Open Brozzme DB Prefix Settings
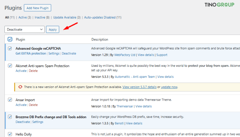The image size is (240, 137). click(x=38, y=122)
